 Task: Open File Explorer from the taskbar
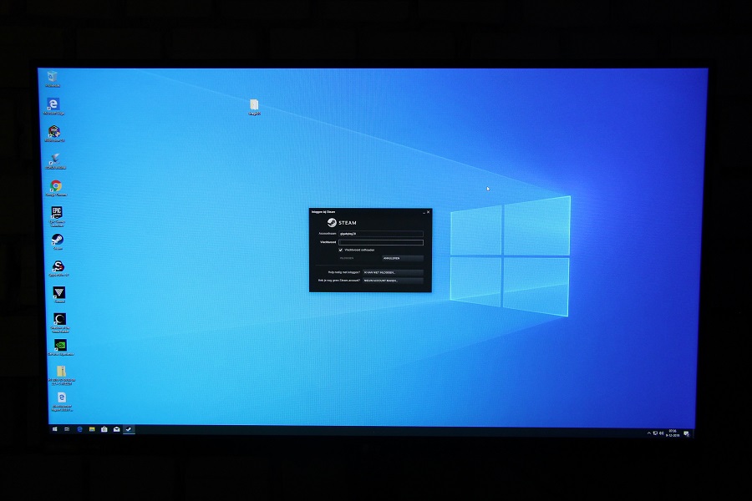click(92, 429)
